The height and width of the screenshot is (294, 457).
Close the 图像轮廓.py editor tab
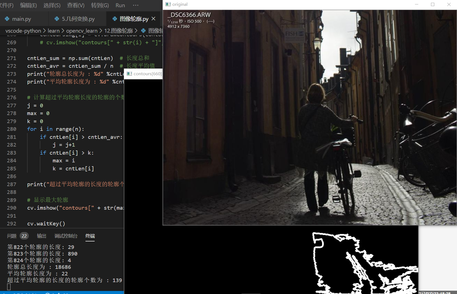154,19
